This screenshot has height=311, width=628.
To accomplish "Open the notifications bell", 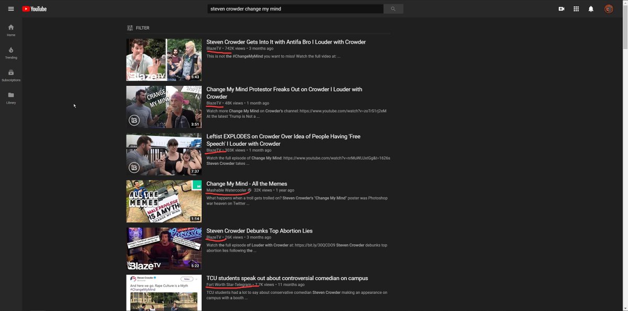I will [x=591, y=9].
